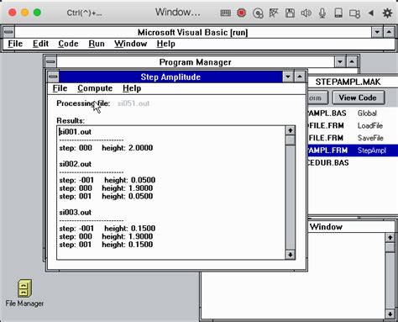398x322 pixels.
Task: Click the network icon in the VM toolbar
Action: pos(274,13)
